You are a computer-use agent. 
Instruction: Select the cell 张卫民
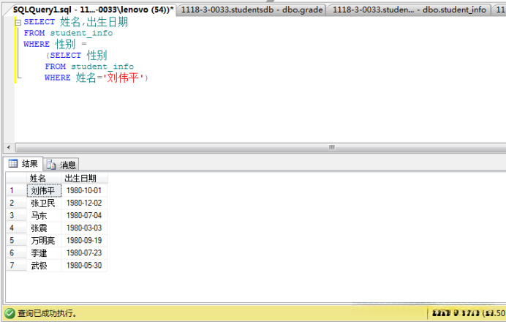point(44,203)
